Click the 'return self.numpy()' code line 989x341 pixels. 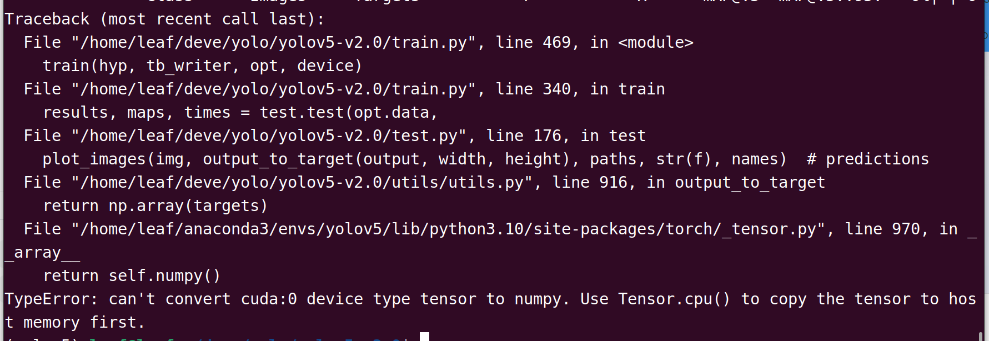point(132,276)
